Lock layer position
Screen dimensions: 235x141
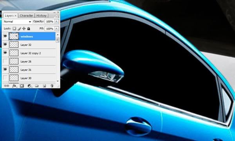pyautogui.click(x=24, y=28)
